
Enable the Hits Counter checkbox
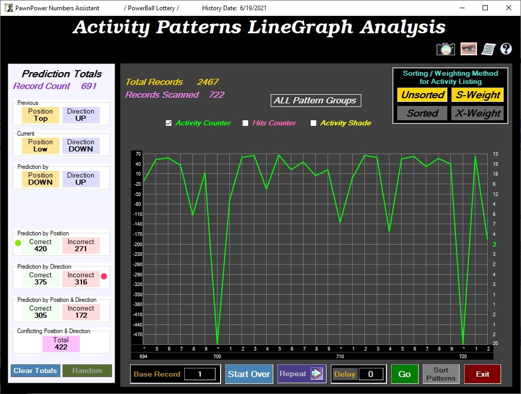pyautogui.click(x=246, y=123)
